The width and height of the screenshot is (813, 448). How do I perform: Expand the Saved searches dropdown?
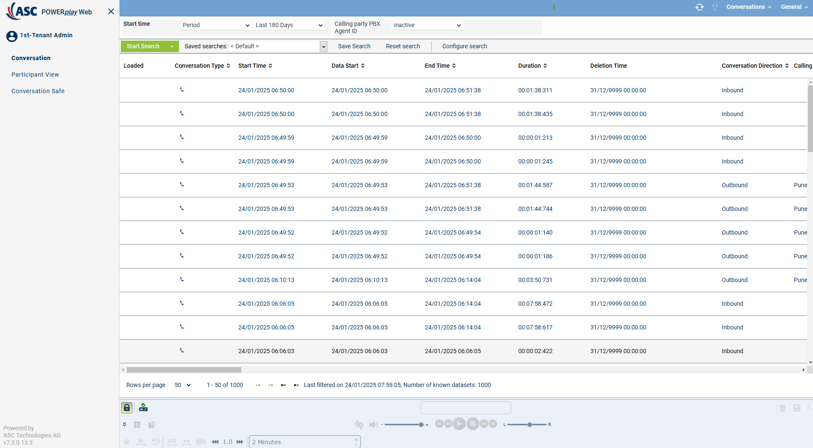(x=324, y=47)
